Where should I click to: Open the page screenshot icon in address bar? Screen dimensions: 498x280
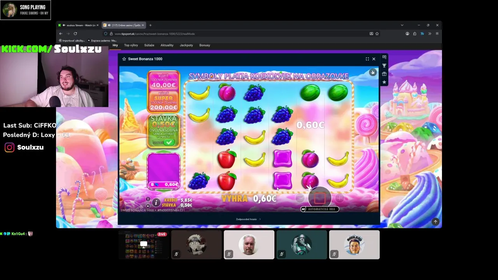(371, 34)
